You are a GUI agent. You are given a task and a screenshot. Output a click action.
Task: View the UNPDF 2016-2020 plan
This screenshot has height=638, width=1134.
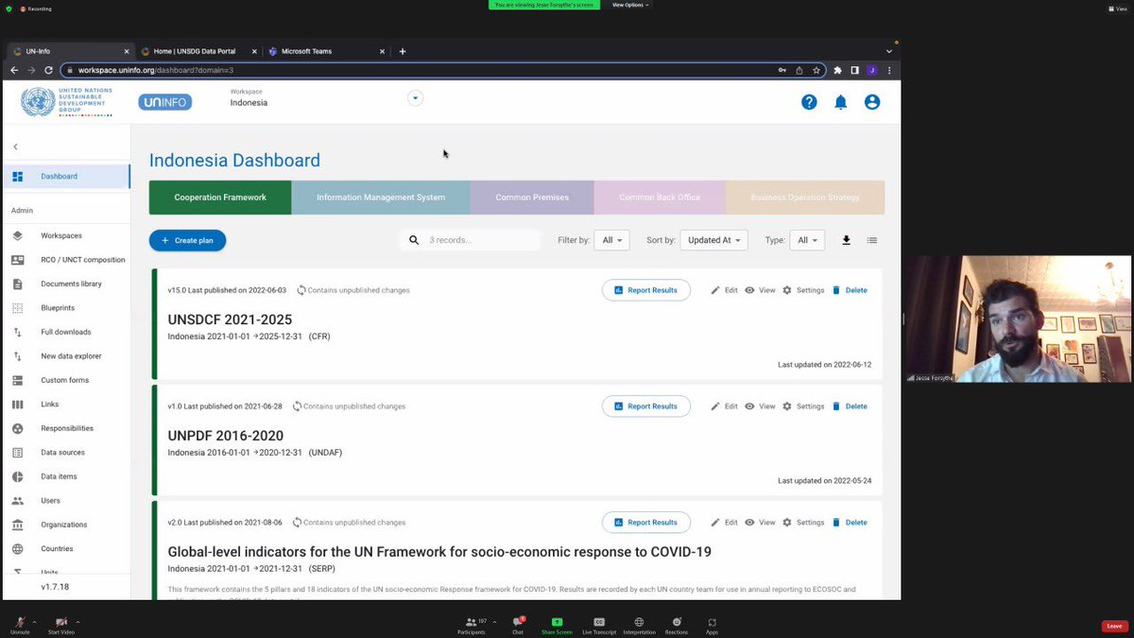click(760, 406)
